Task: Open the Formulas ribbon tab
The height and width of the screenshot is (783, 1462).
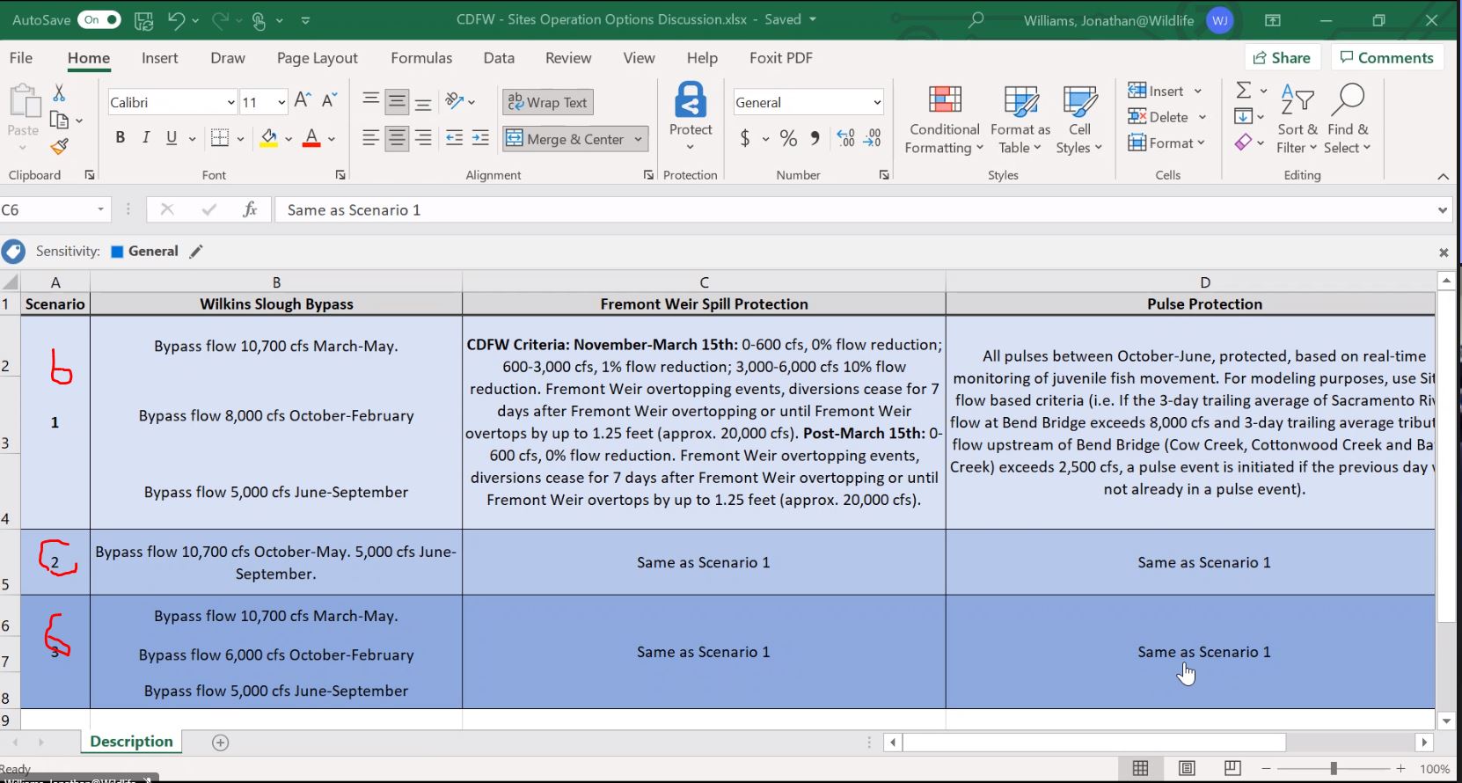Action: click(421, 58)
